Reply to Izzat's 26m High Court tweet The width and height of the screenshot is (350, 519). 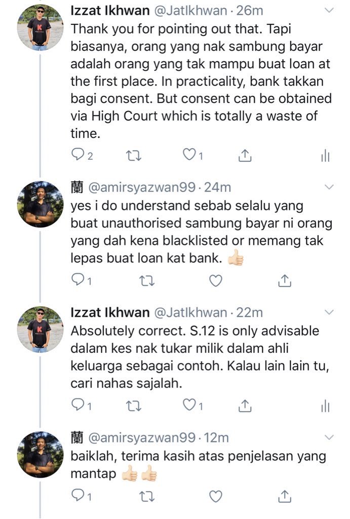(77, 154)
